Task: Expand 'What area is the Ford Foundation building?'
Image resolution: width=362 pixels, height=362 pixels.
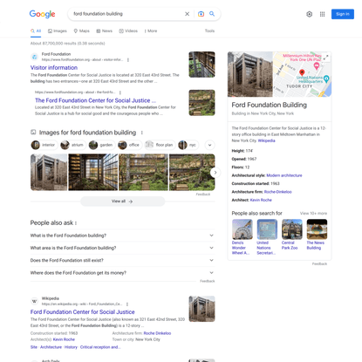Action: tap(122, 248)
